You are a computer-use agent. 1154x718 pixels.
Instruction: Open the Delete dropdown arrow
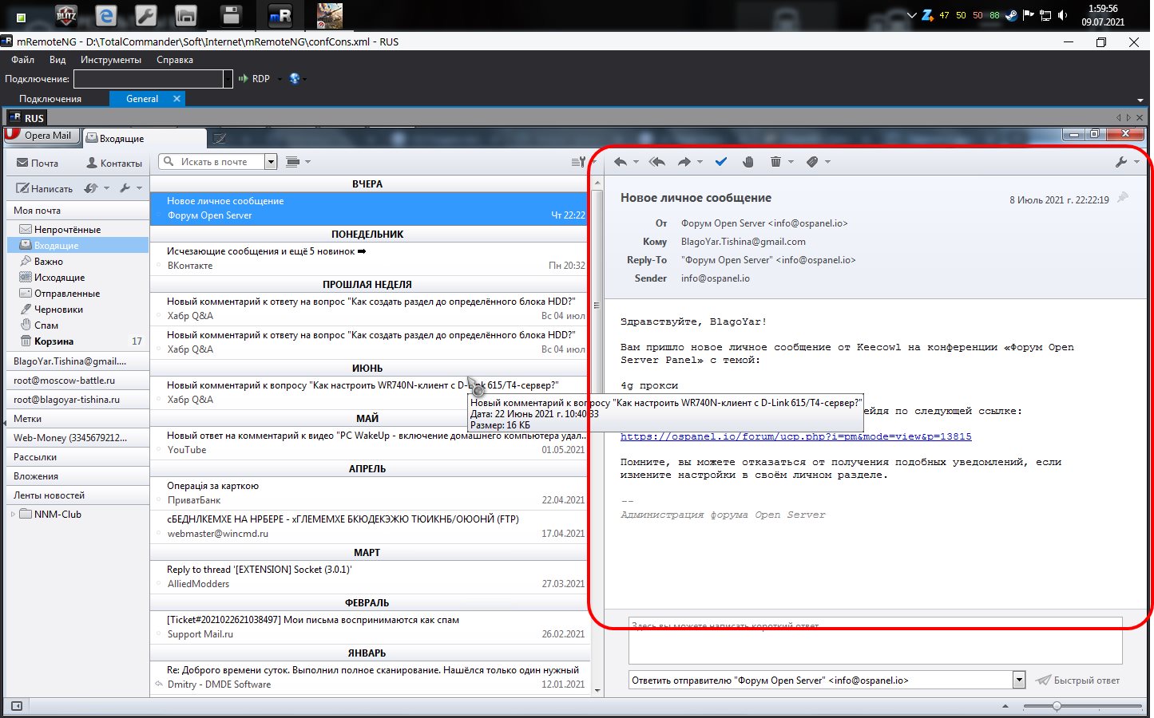[791, 163]
